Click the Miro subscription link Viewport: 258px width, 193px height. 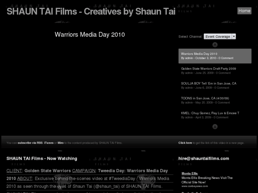pyautogui.click(x=61, y=143)
